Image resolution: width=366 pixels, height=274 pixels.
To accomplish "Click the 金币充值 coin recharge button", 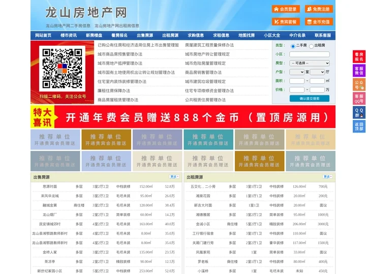I will tap(319, 22).
